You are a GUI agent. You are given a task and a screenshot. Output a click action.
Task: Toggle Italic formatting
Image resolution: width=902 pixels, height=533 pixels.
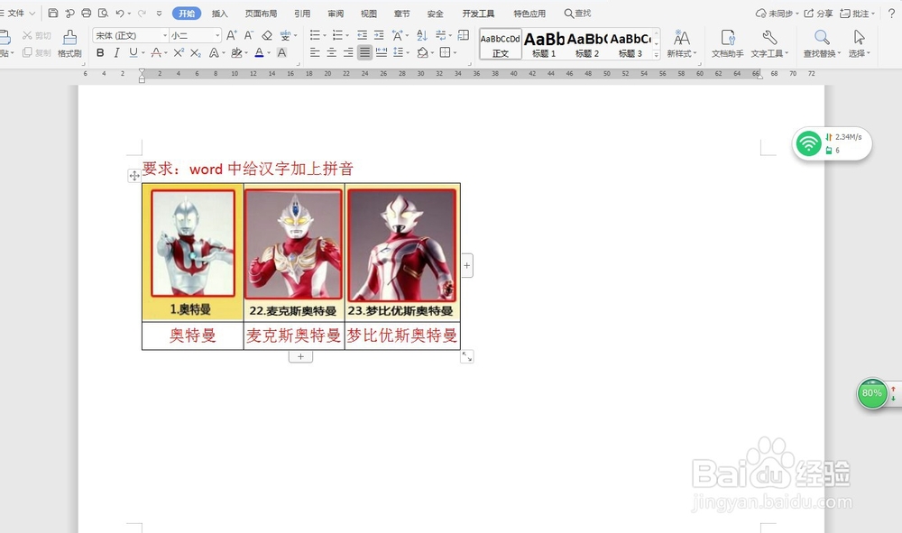116,53
